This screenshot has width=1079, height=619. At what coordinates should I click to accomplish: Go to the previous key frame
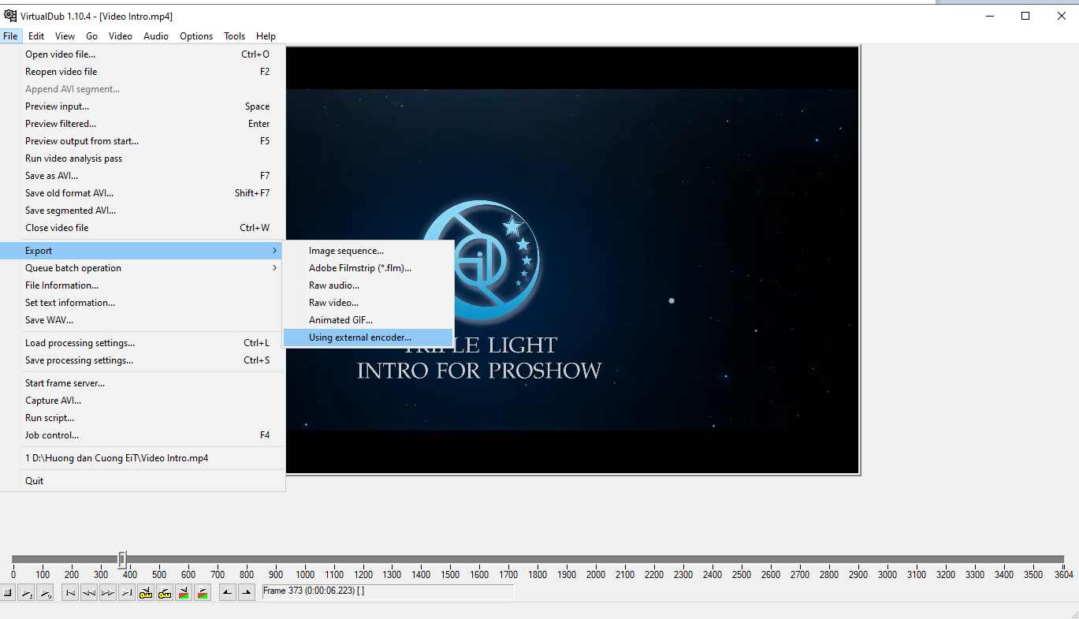pos(145,592)
